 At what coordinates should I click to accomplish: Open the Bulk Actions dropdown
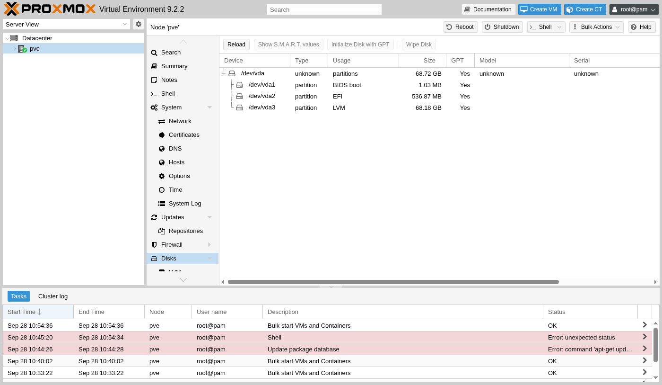[x=596, y=27]
